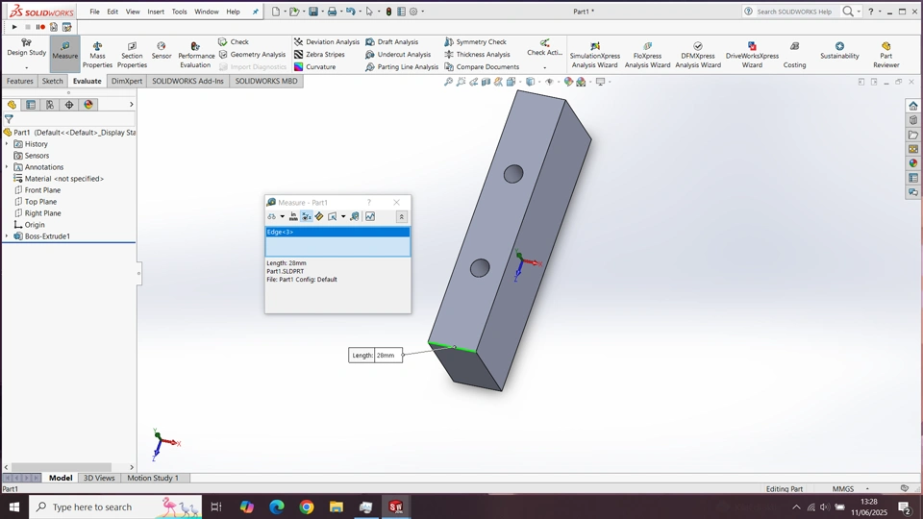This screenshot has width=923, height=519.
Task: Open the Insert menu
Action: [156, 12]
